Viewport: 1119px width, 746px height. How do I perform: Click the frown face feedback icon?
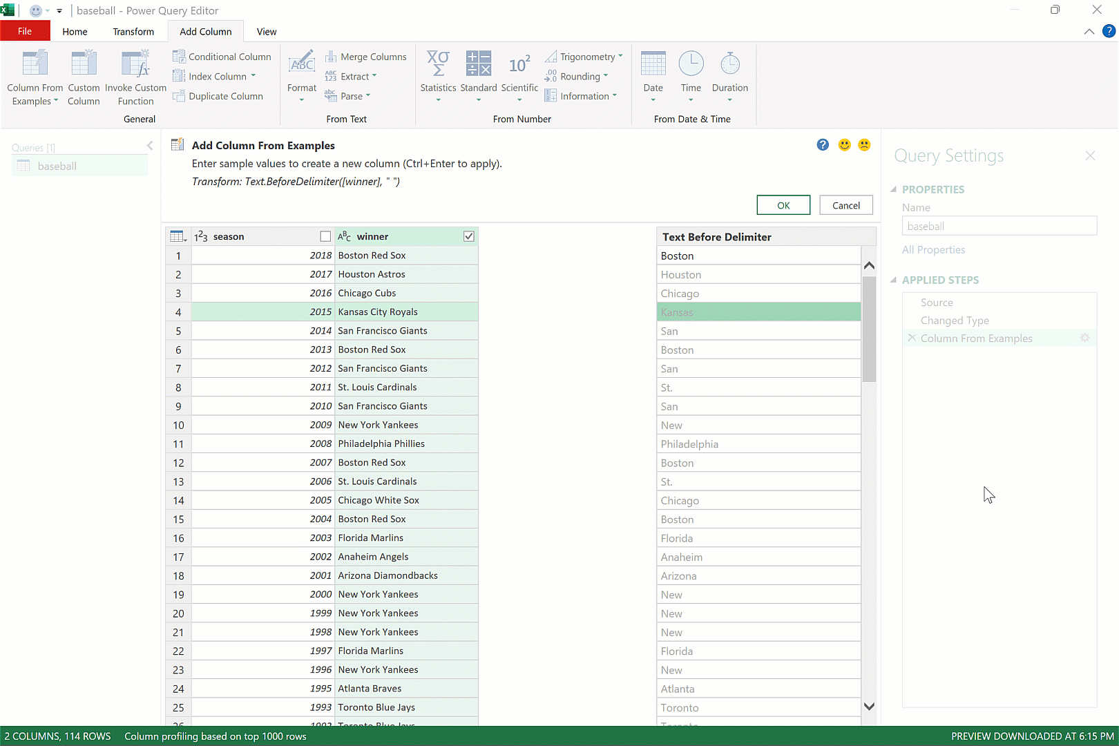tap(864, 145)
